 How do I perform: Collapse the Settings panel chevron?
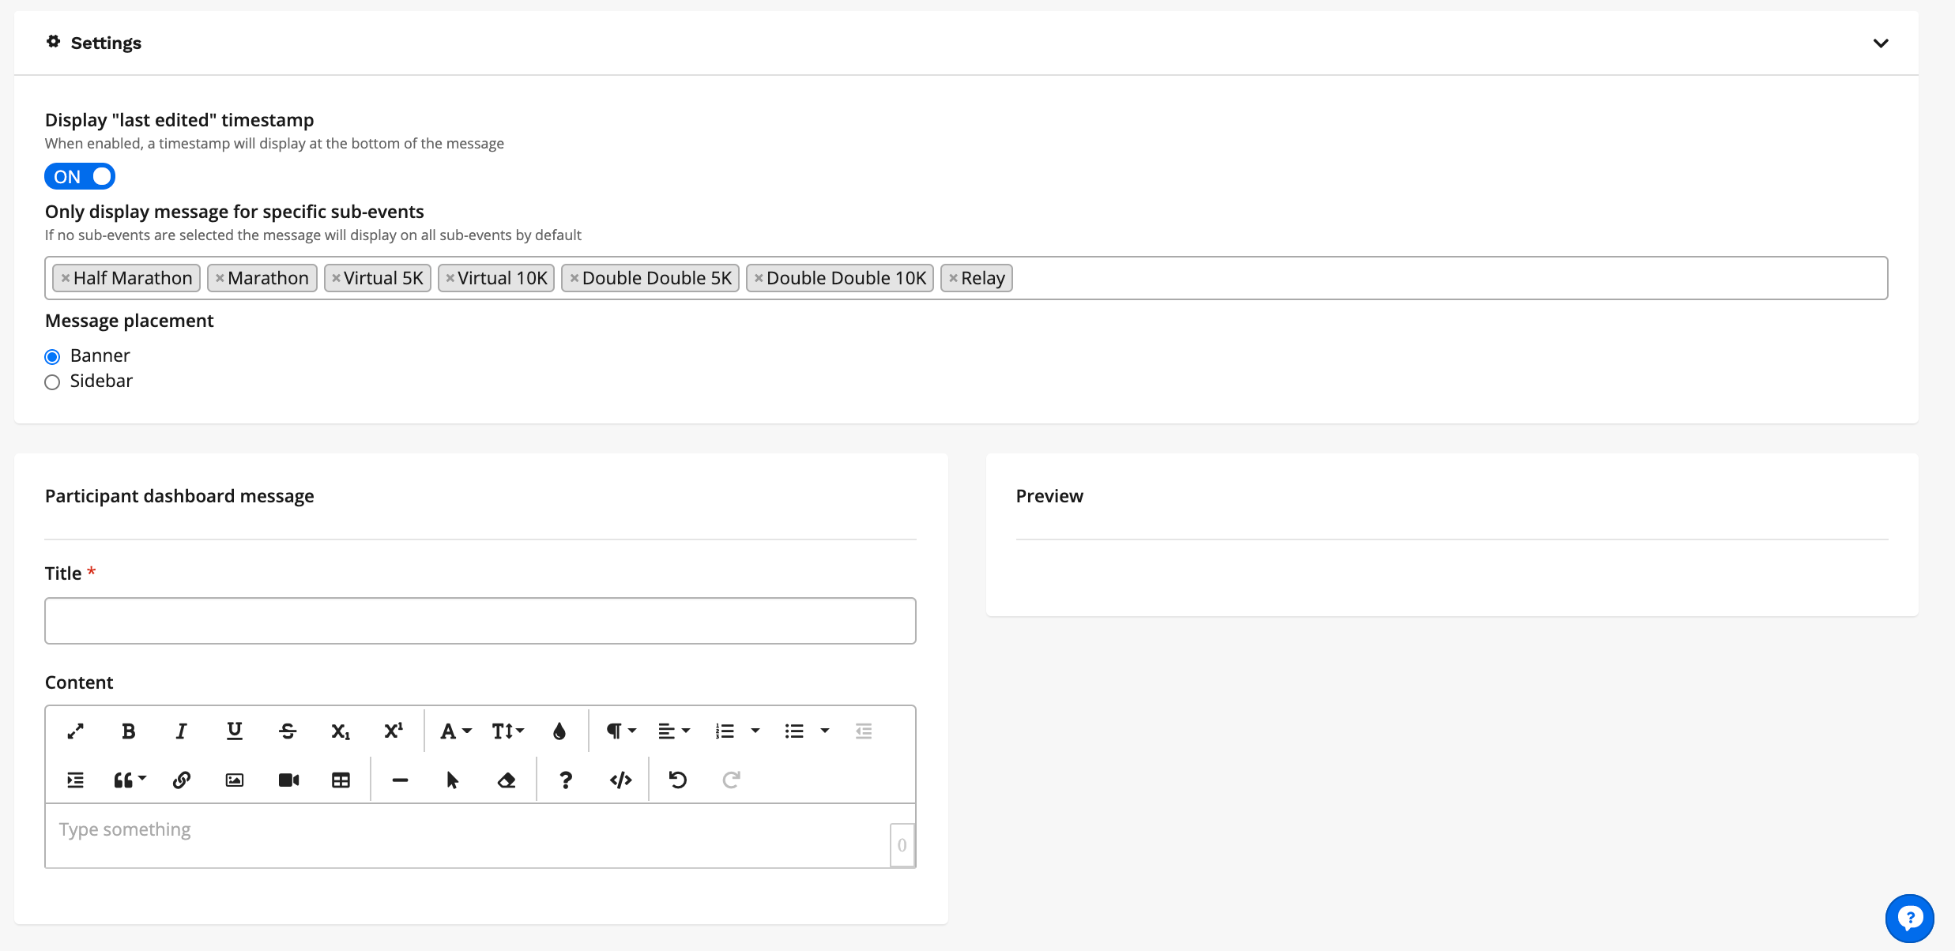pyautogui.click(x=1881, y=43)
